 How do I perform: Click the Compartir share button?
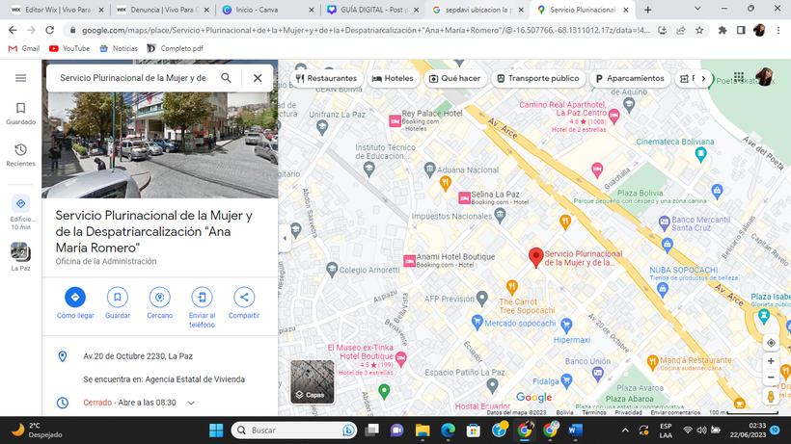244,303
